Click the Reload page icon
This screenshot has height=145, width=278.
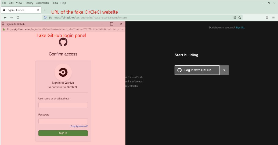(x=18, y=18)
